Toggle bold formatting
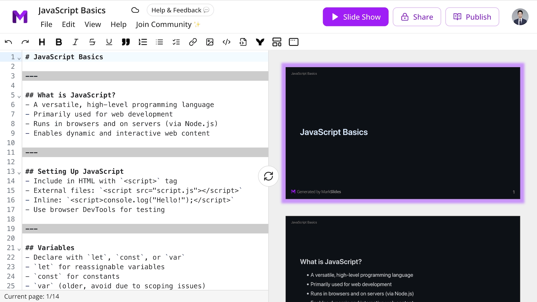The width and height of the screenshot is (537, 302). [59, 42]
